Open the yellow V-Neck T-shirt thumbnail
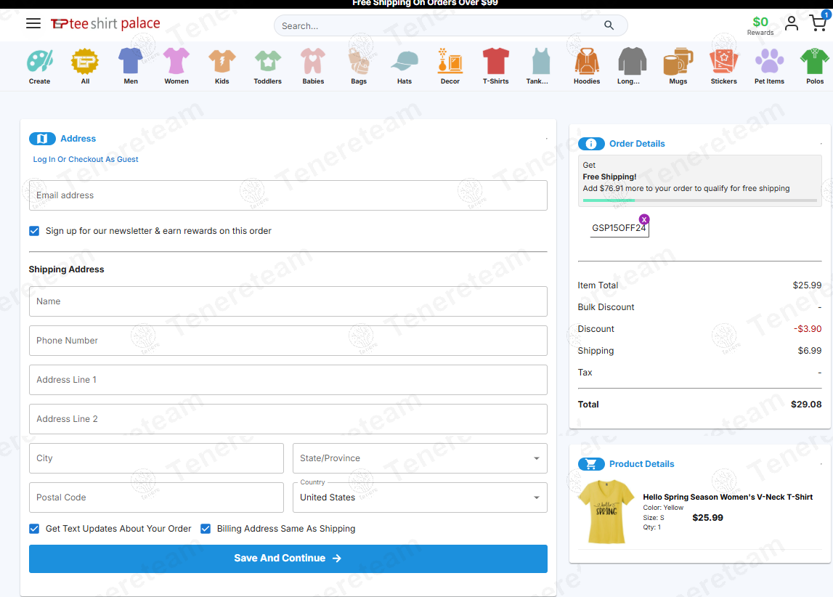The width and height of the screenshot is (833, 597). pos(606,512)
